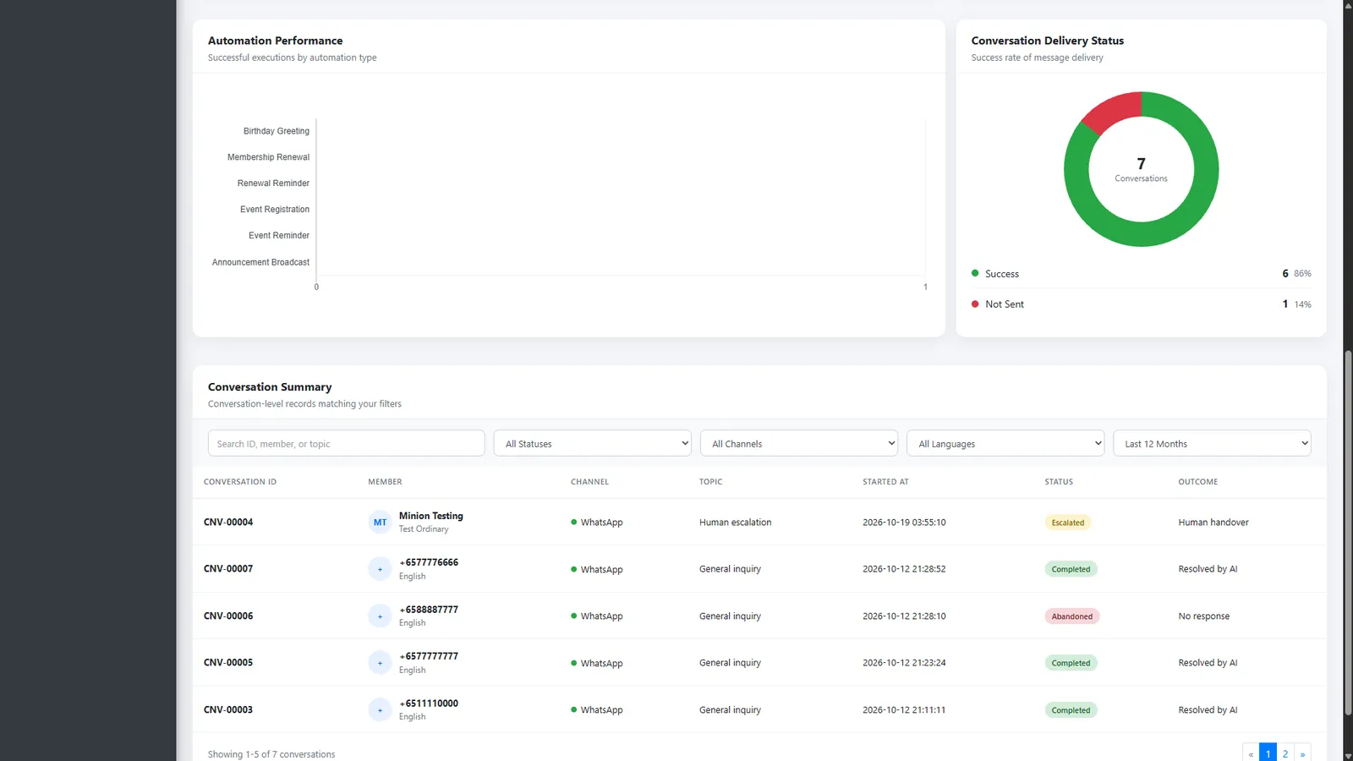Click the WhatsApp green dot in row CNV-00004

click(573, 522)
